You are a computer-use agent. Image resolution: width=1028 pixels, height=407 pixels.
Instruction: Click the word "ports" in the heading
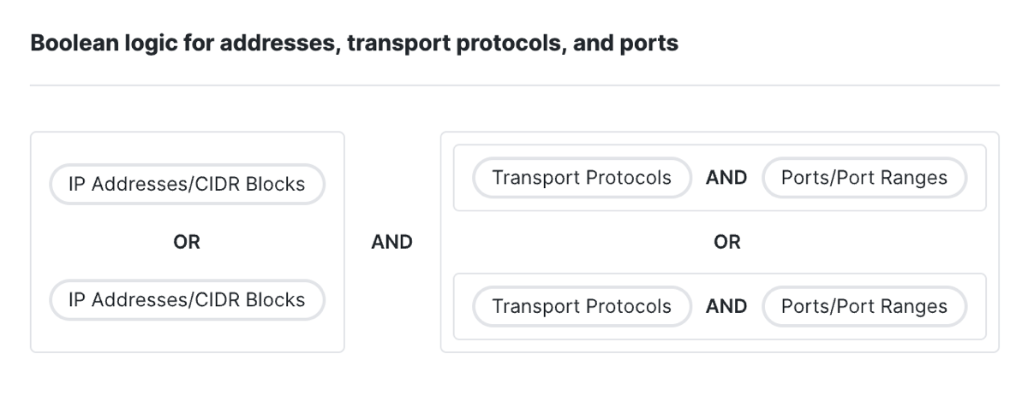click(x=651, y=44)
